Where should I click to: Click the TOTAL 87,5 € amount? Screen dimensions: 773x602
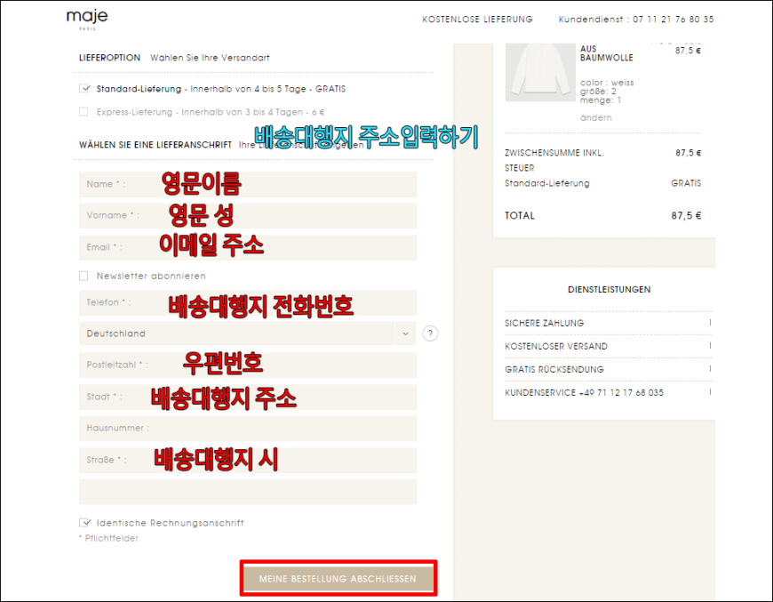tap(686, 215)
